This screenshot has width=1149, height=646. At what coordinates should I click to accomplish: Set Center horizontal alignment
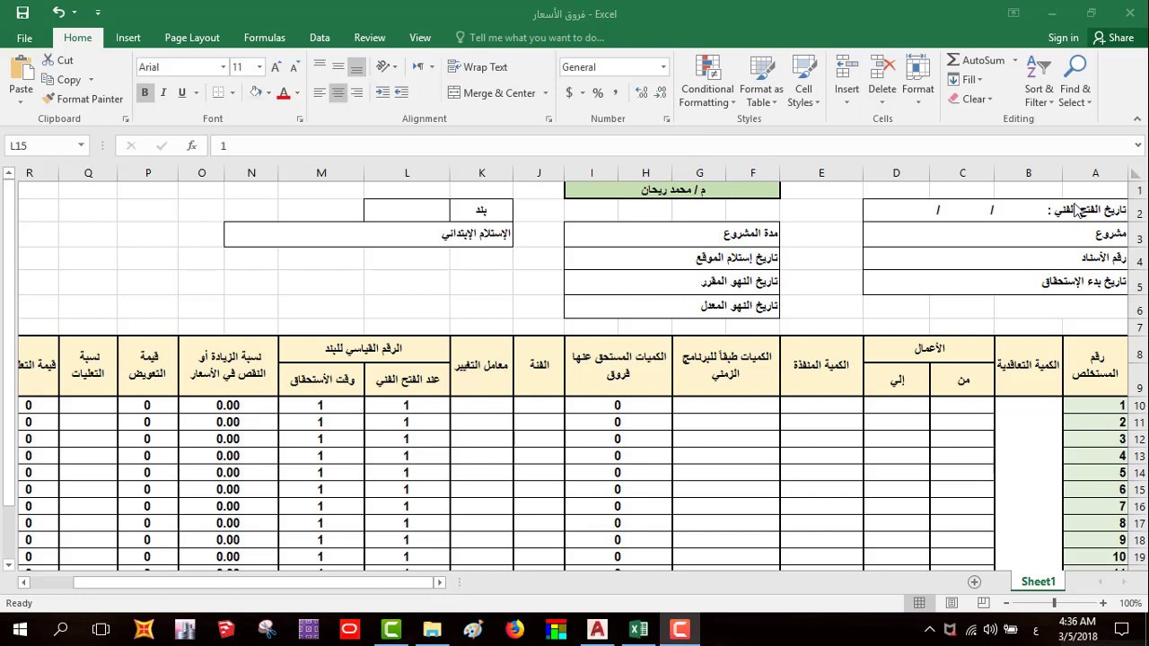pos(338,92)
